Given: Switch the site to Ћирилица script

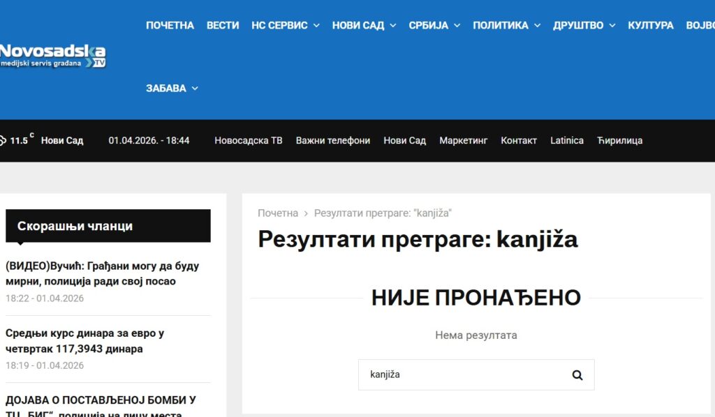Looking at the screenshot, I should click(x=619, y=140).
